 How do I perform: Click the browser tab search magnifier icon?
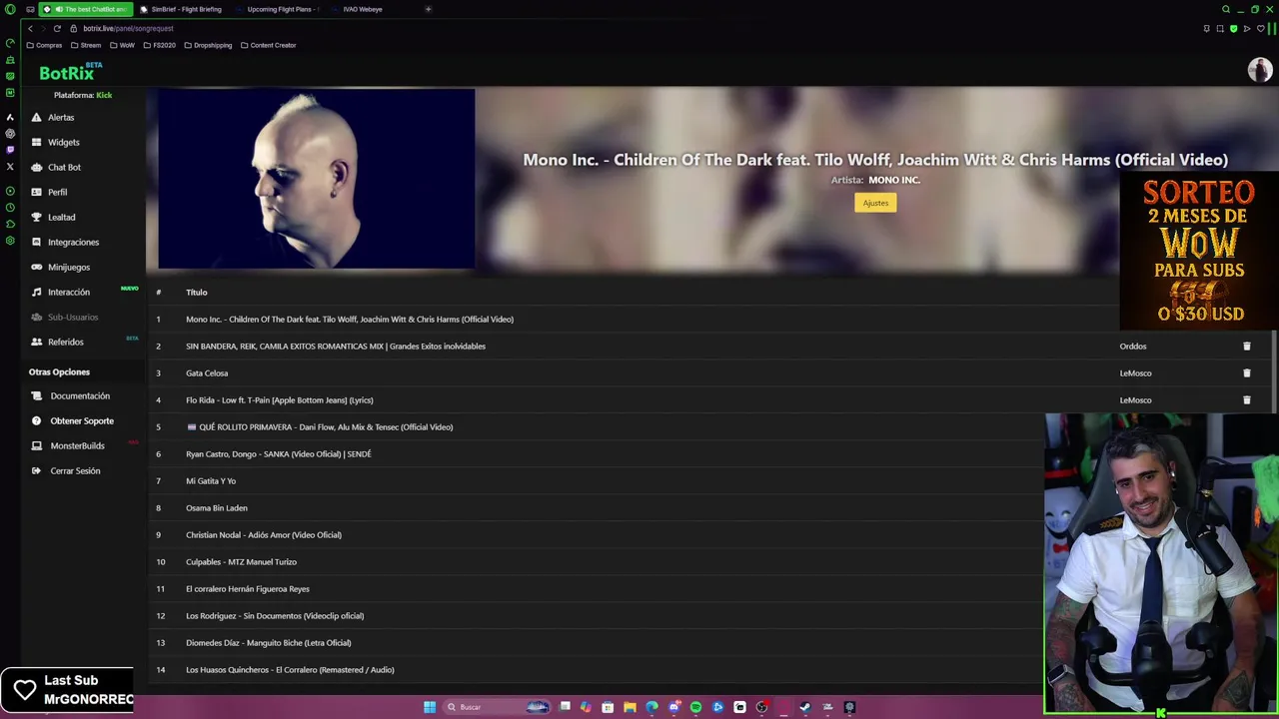[1226, 9]
